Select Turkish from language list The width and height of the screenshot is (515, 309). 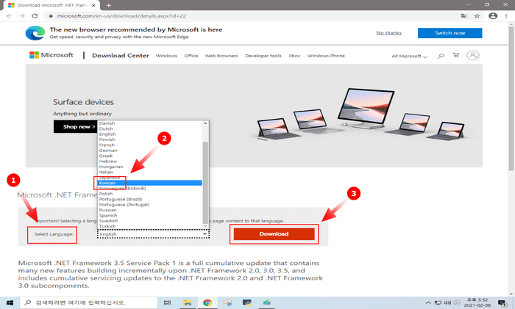coord(107,226)
